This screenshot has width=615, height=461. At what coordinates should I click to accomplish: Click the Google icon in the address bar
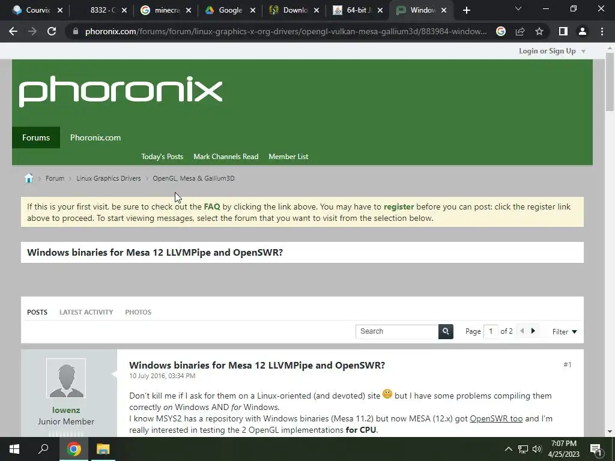pyautogui.click(x=501, y=31)
